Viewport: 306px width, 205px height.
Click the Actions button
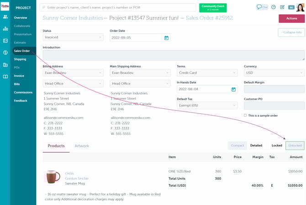point(291,18)
